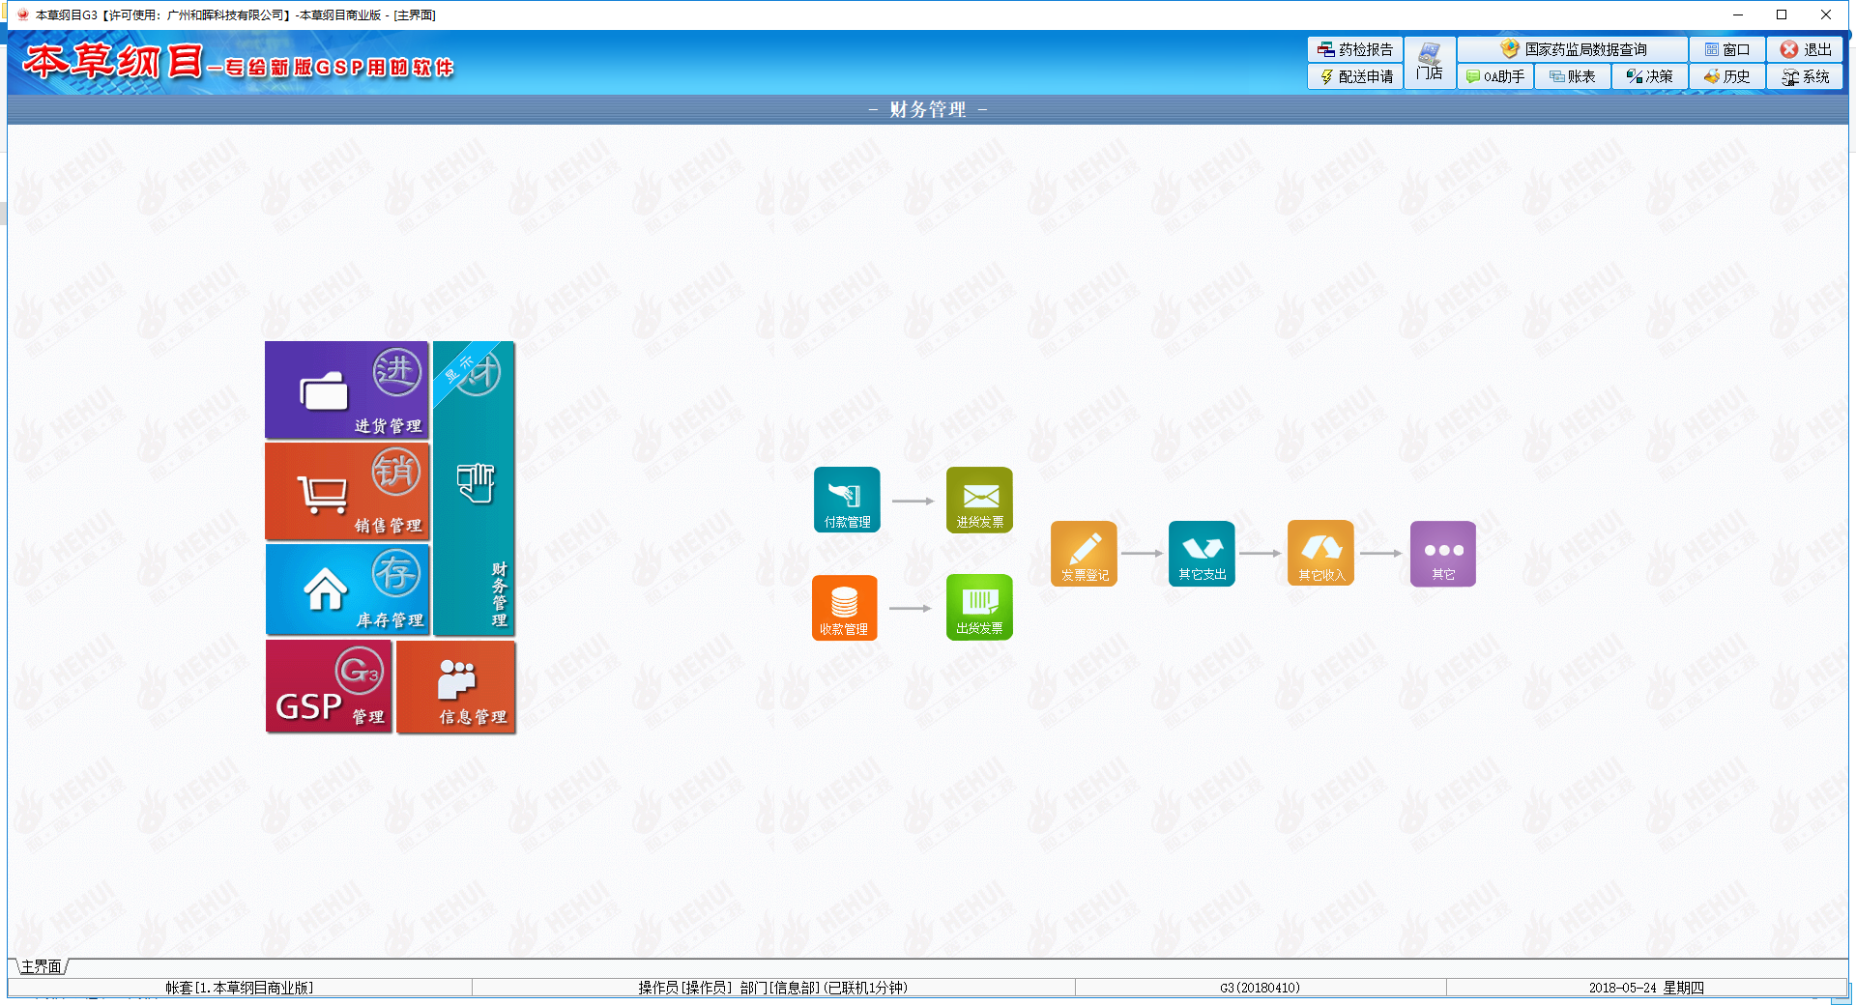Click the OA助手 toolbar button
1856x1005 pixels.
tap(1495, 76)
